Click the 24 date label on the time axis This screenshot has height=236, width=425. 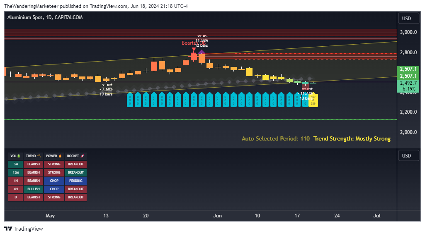click(337, 216)
